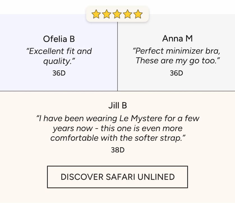Click the "These are my go too" line

(178, 61)
